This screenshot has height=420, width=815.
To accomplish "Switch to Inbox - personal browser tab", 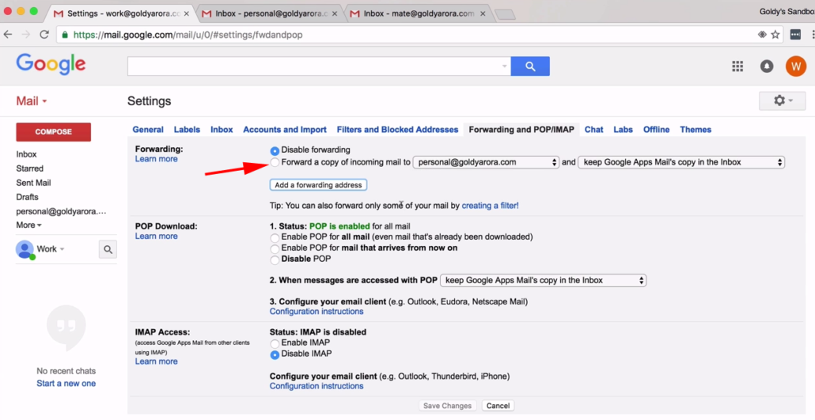I will pyautogui.click(x=271, y=13).
